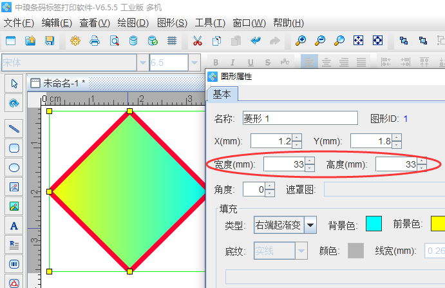Click the grid display icon
This screenshot has width=445, height=288.
tap(172, 41)
